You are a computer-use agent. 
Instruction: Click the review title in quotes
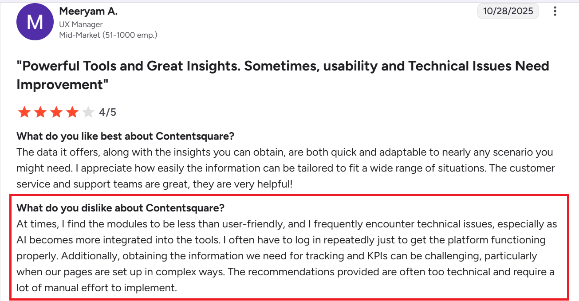[283, 66]
